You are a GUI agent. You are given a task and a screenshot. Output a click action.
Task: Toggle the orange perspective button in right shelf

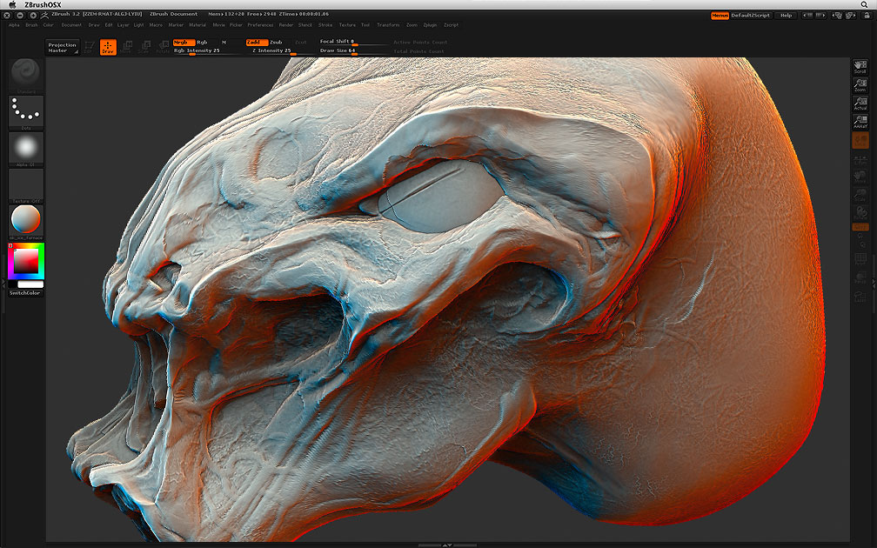point(860,140)
